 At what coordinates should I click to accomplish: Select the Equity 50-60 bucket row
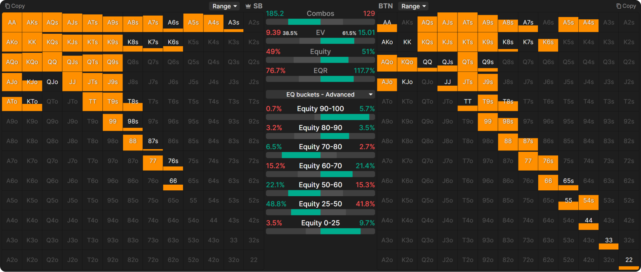[x=320, y=188]
